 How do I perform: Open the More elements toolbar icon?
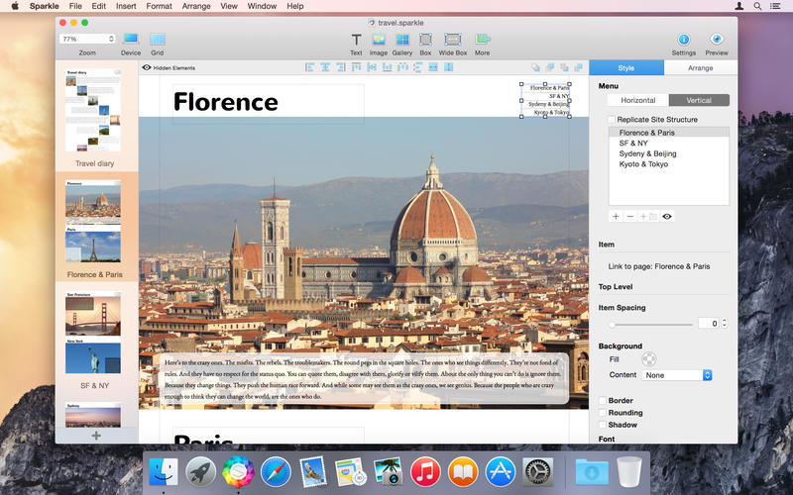click(482, 40)
